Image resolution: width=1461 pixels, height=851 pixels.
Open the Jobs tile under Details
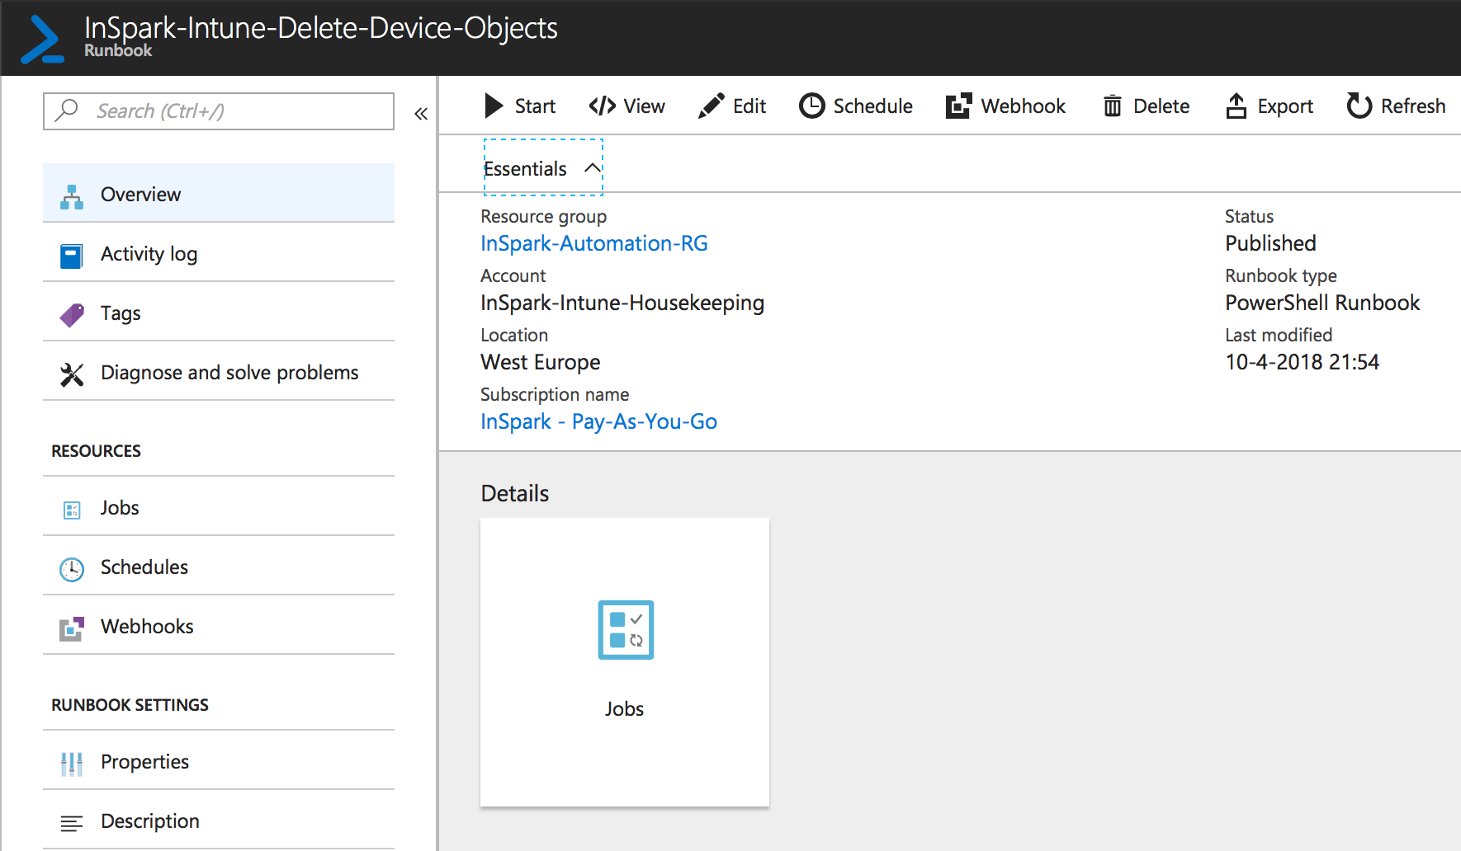(625, 661)
